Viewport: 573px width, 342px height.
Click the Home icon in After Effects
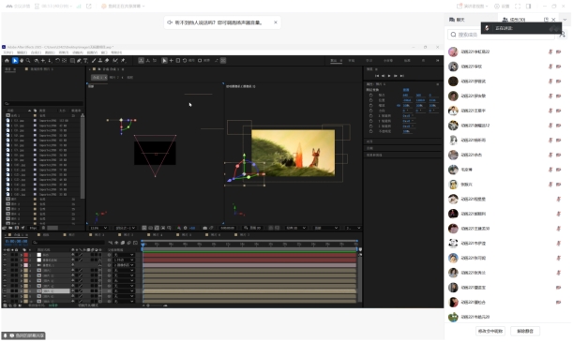7,61
